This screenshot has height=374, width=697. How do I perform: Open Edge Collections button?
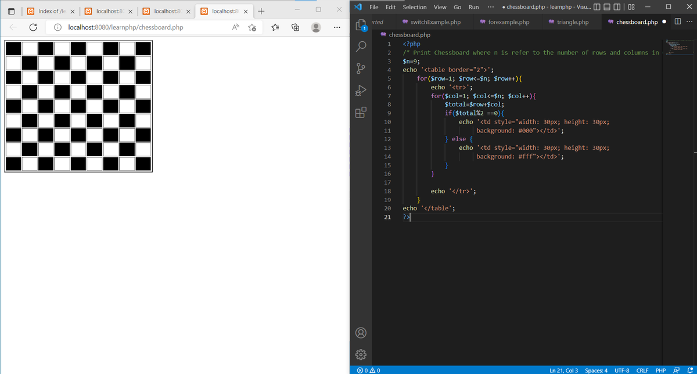point(295,27)
